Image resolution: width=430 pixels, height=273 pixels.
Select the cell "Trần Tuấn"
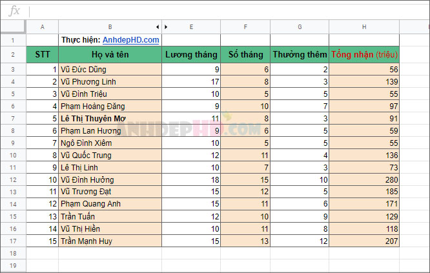tap(110, 217)
